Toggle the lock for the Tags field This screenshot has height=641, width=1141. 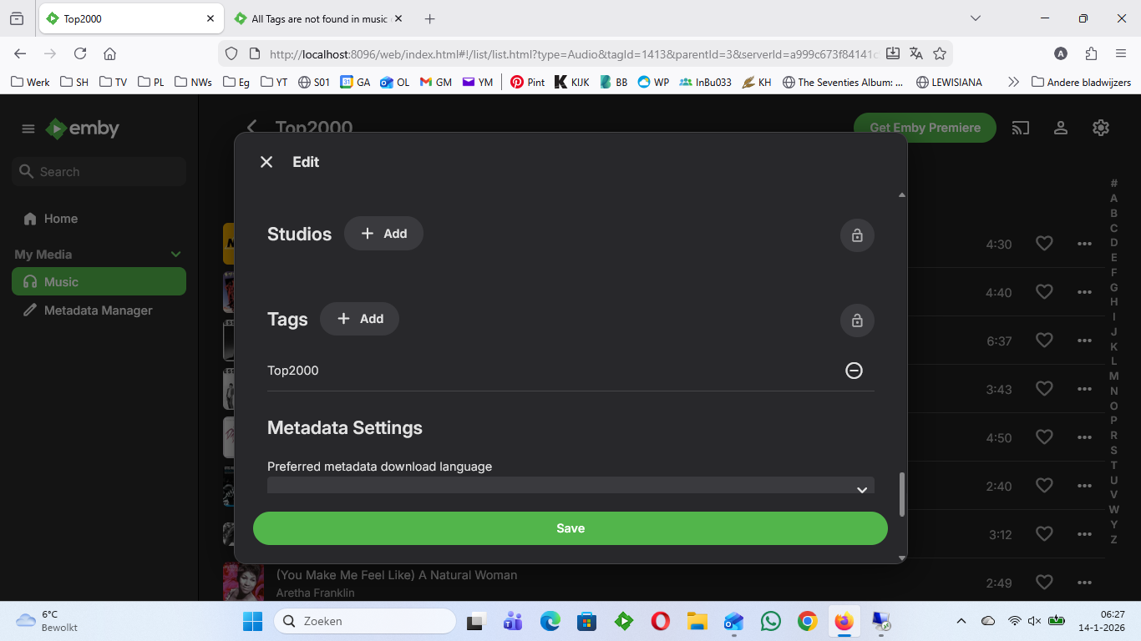coord(857,320)
